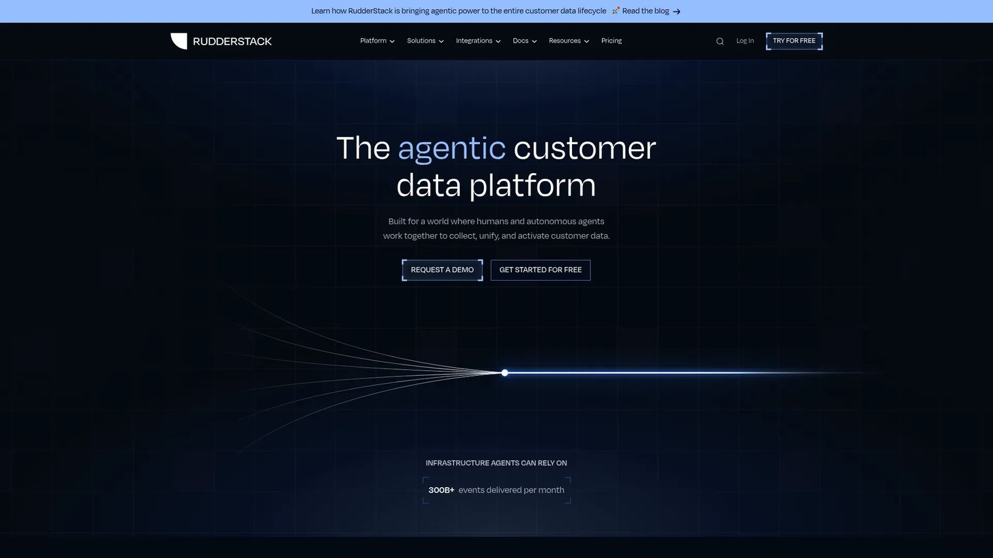Viewport: 993px width, 558px height.
Task: Click the highlighted word agentic in the headline
Action: [x=452, y=148]
